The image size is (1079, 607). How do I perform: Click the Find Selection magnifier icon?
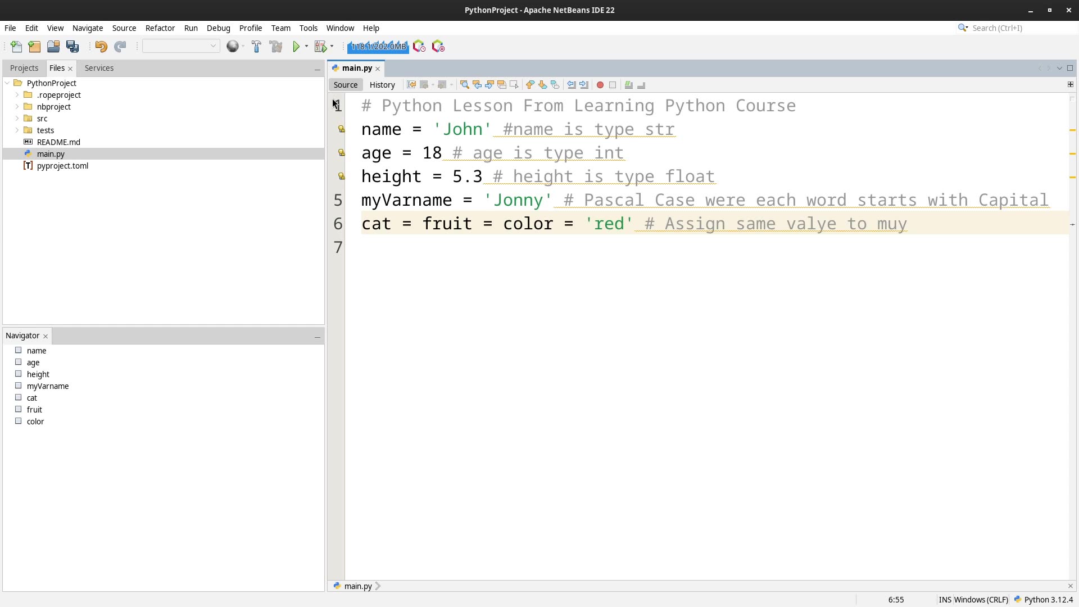coord(465,85)
